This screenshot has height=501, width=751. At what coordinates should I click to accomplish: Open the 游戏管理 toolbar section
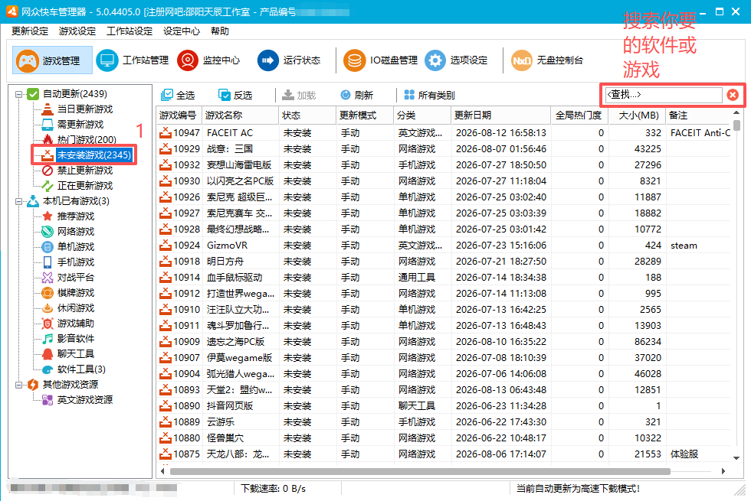pos(52,60)
